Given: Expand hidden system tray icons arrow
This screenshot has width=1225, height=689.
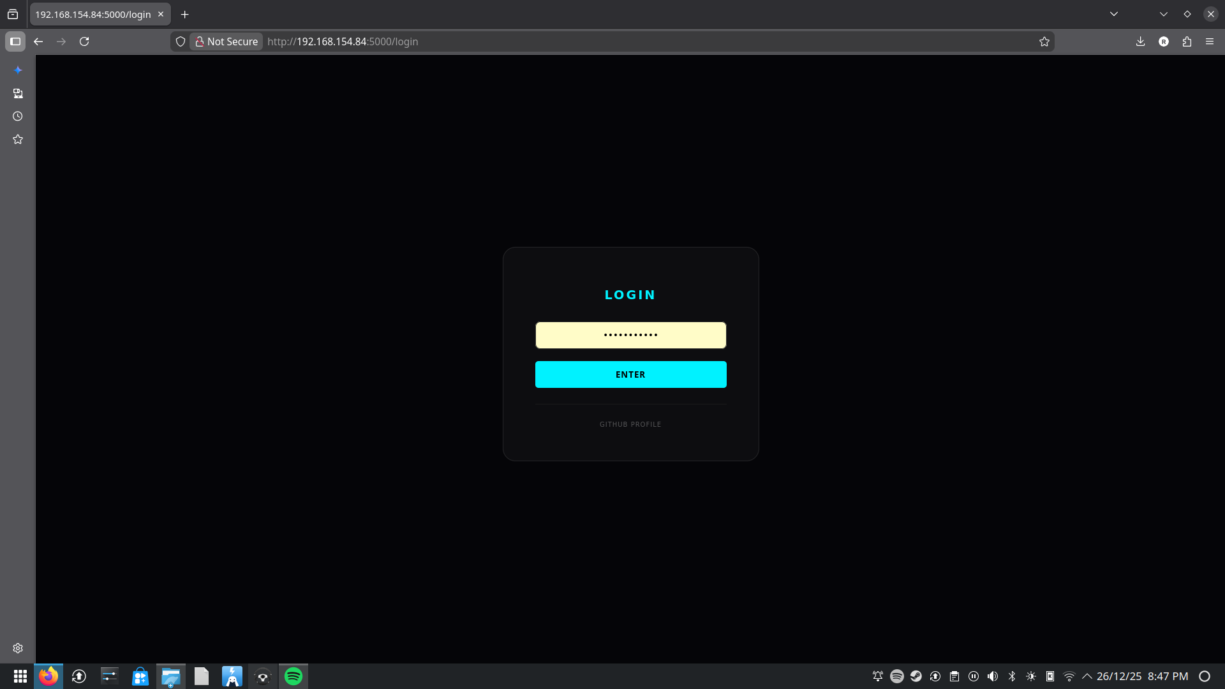Looking at the screenshot, I should [1087, 676].
